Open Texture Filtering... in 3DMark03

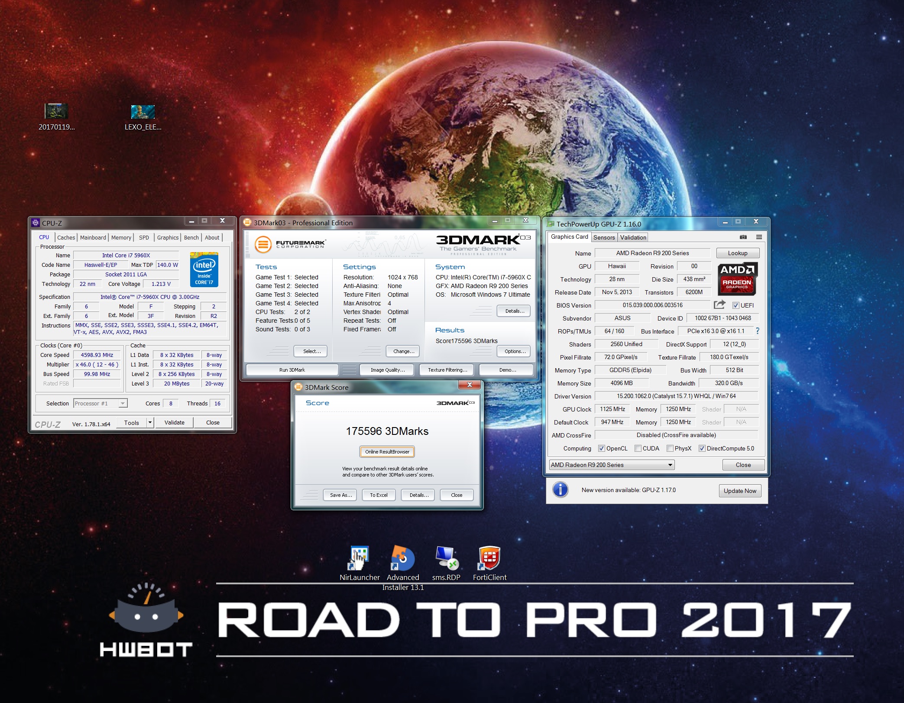coord(447,370)
